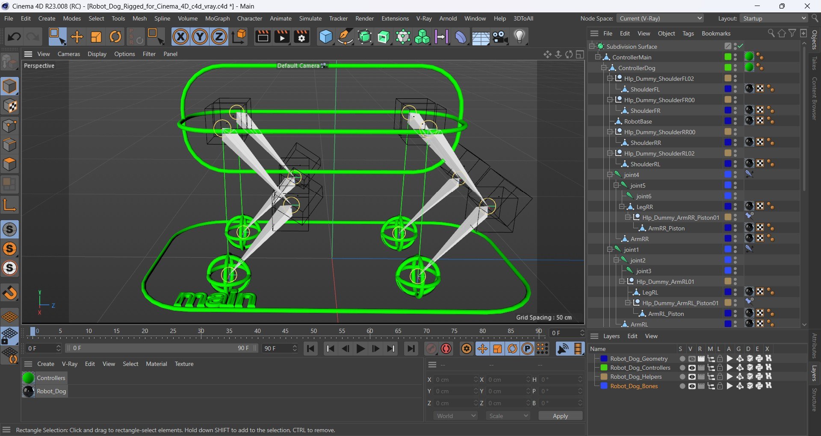Toggle lock on Robot_Dog_Helpers layer

point(720,377)
